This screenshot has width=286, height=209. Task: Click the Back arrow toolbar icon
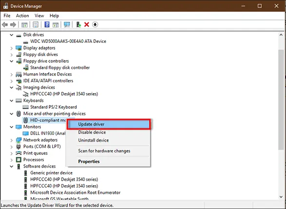point(5,24)
